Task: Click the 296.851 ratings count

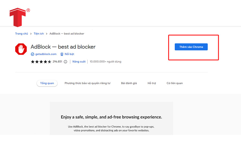Action: (x=57, y=62)
